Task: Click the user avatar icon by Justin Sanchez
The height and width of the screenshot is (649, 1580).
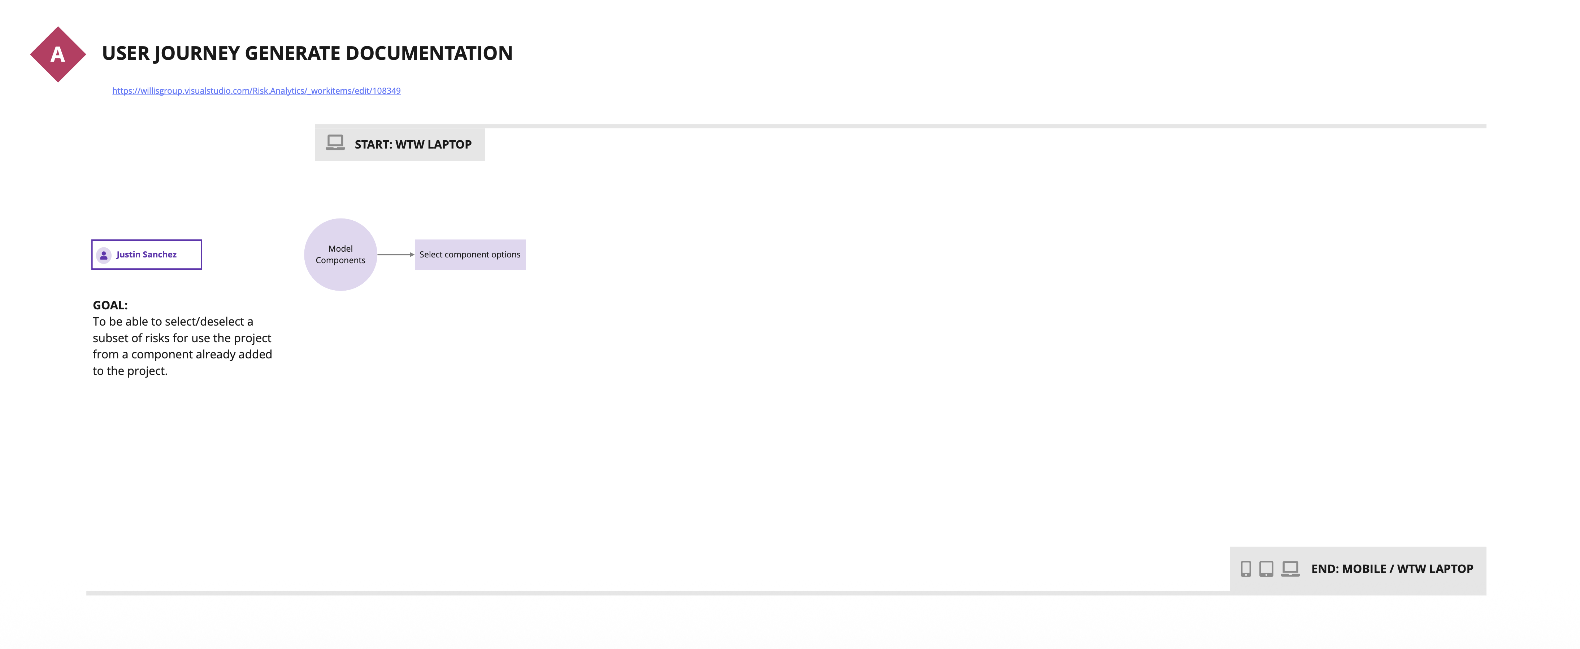Action: coord(104,255)
